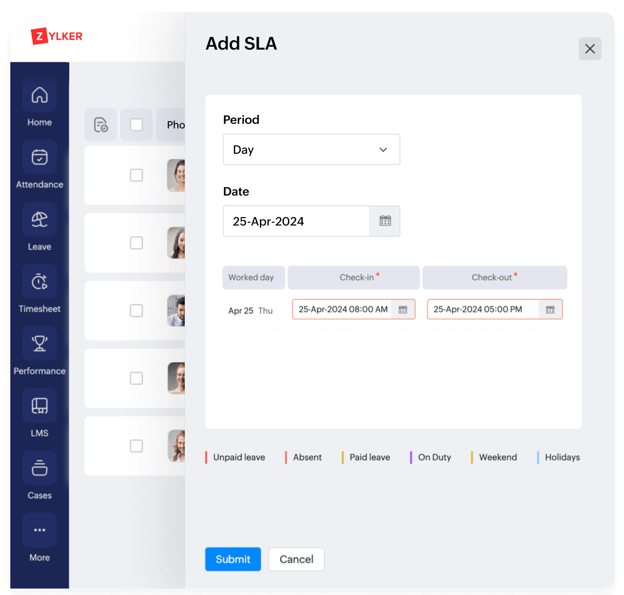Check the fifth employee row checkbox
The width and height of the screenshot is (624, 595).
click(137, 446)
